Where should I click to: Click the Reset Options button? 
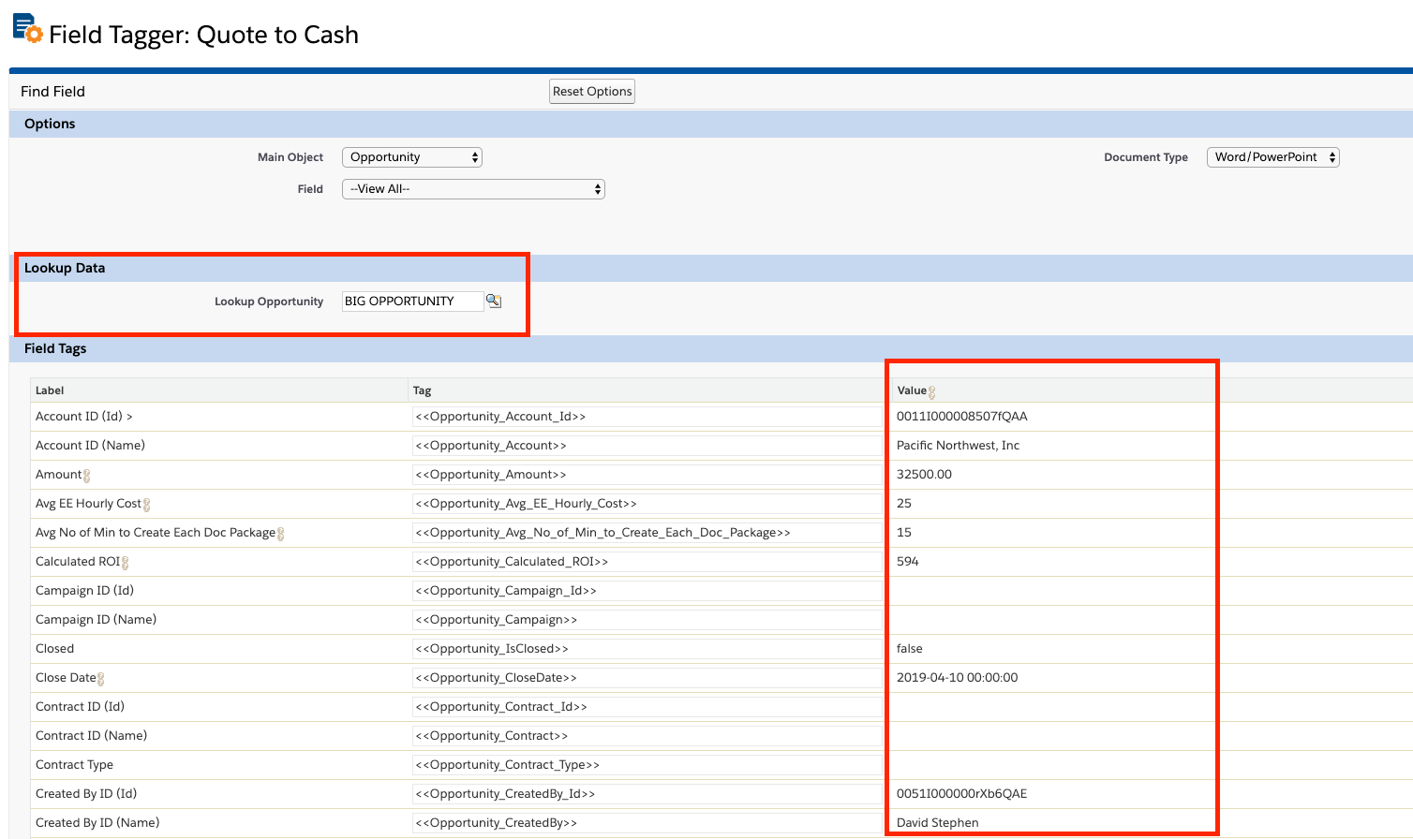592,91
